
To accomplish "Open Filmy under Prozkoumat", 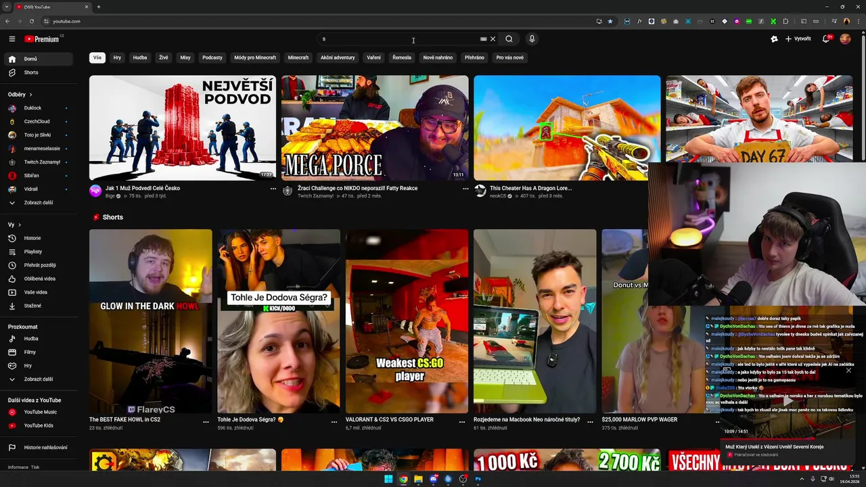I will tap(38, 352).
